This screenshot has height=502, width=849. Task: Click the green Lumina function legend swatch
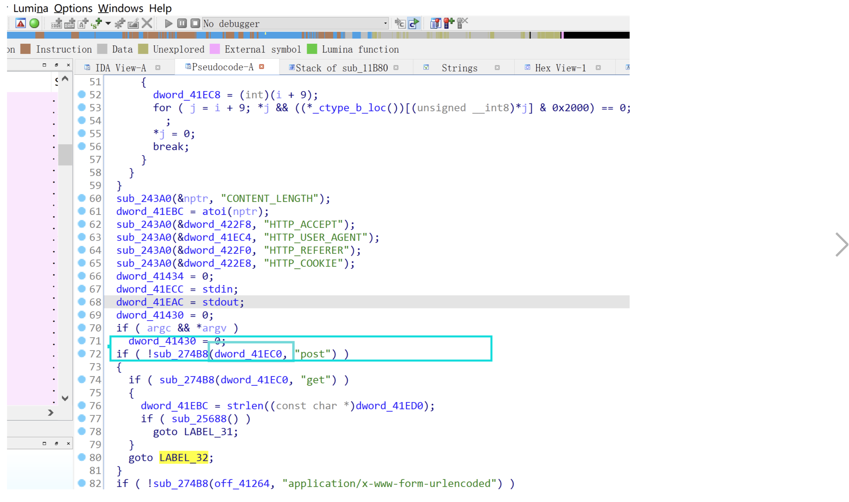click(x=312, y=49)
